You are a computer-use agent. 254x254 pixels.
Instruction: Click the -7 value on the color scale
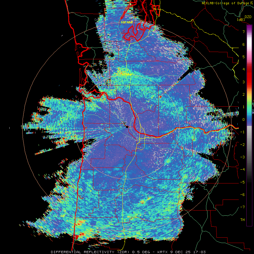242,207
